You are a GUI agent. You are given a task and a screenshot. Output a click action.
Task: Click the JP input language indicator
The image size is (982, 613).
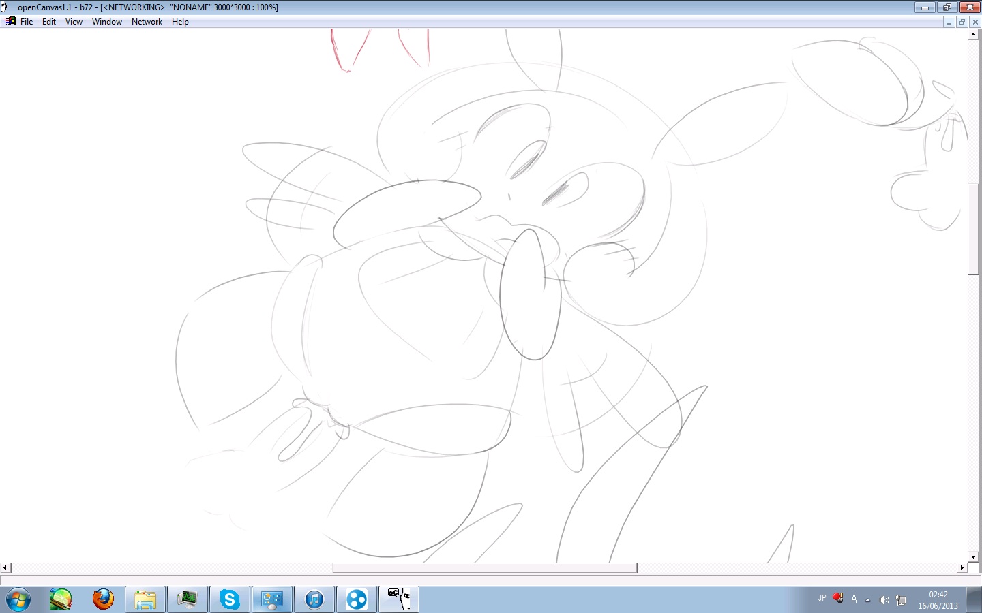(x=822, y=599)
